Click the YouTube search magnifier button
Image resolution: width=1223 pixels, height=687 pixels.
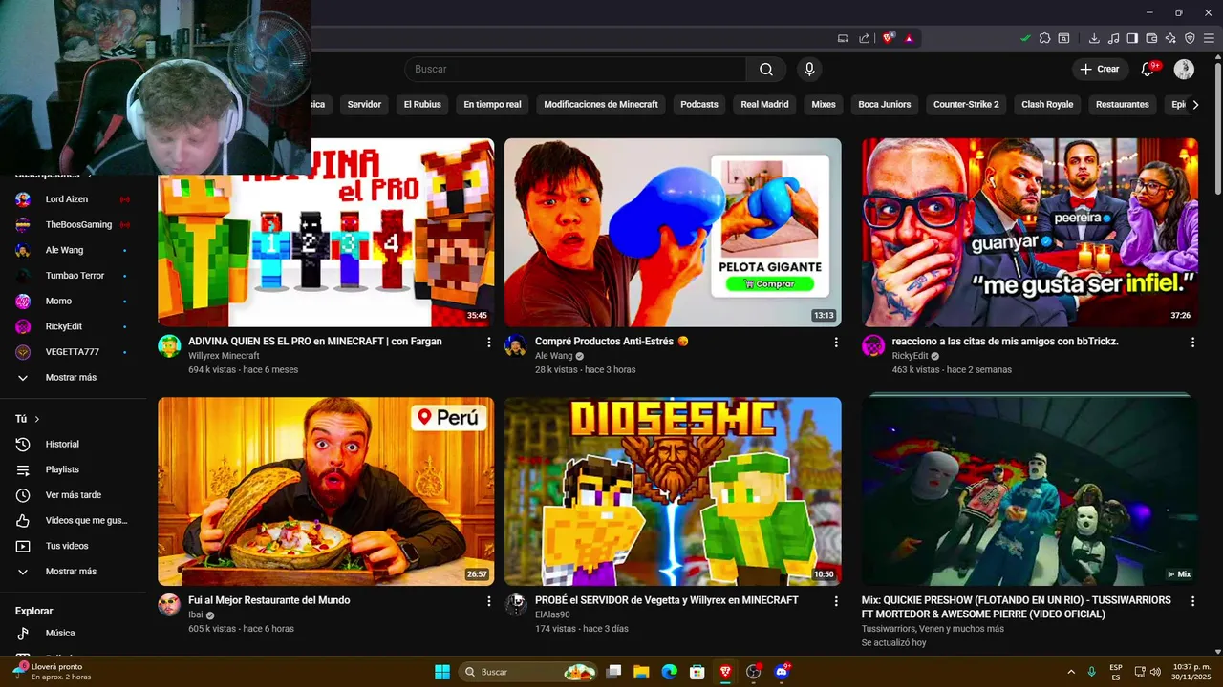click(765, 69)
